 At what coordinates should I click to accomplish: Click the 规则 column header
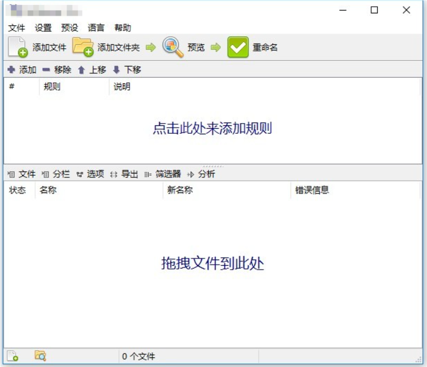74,87
